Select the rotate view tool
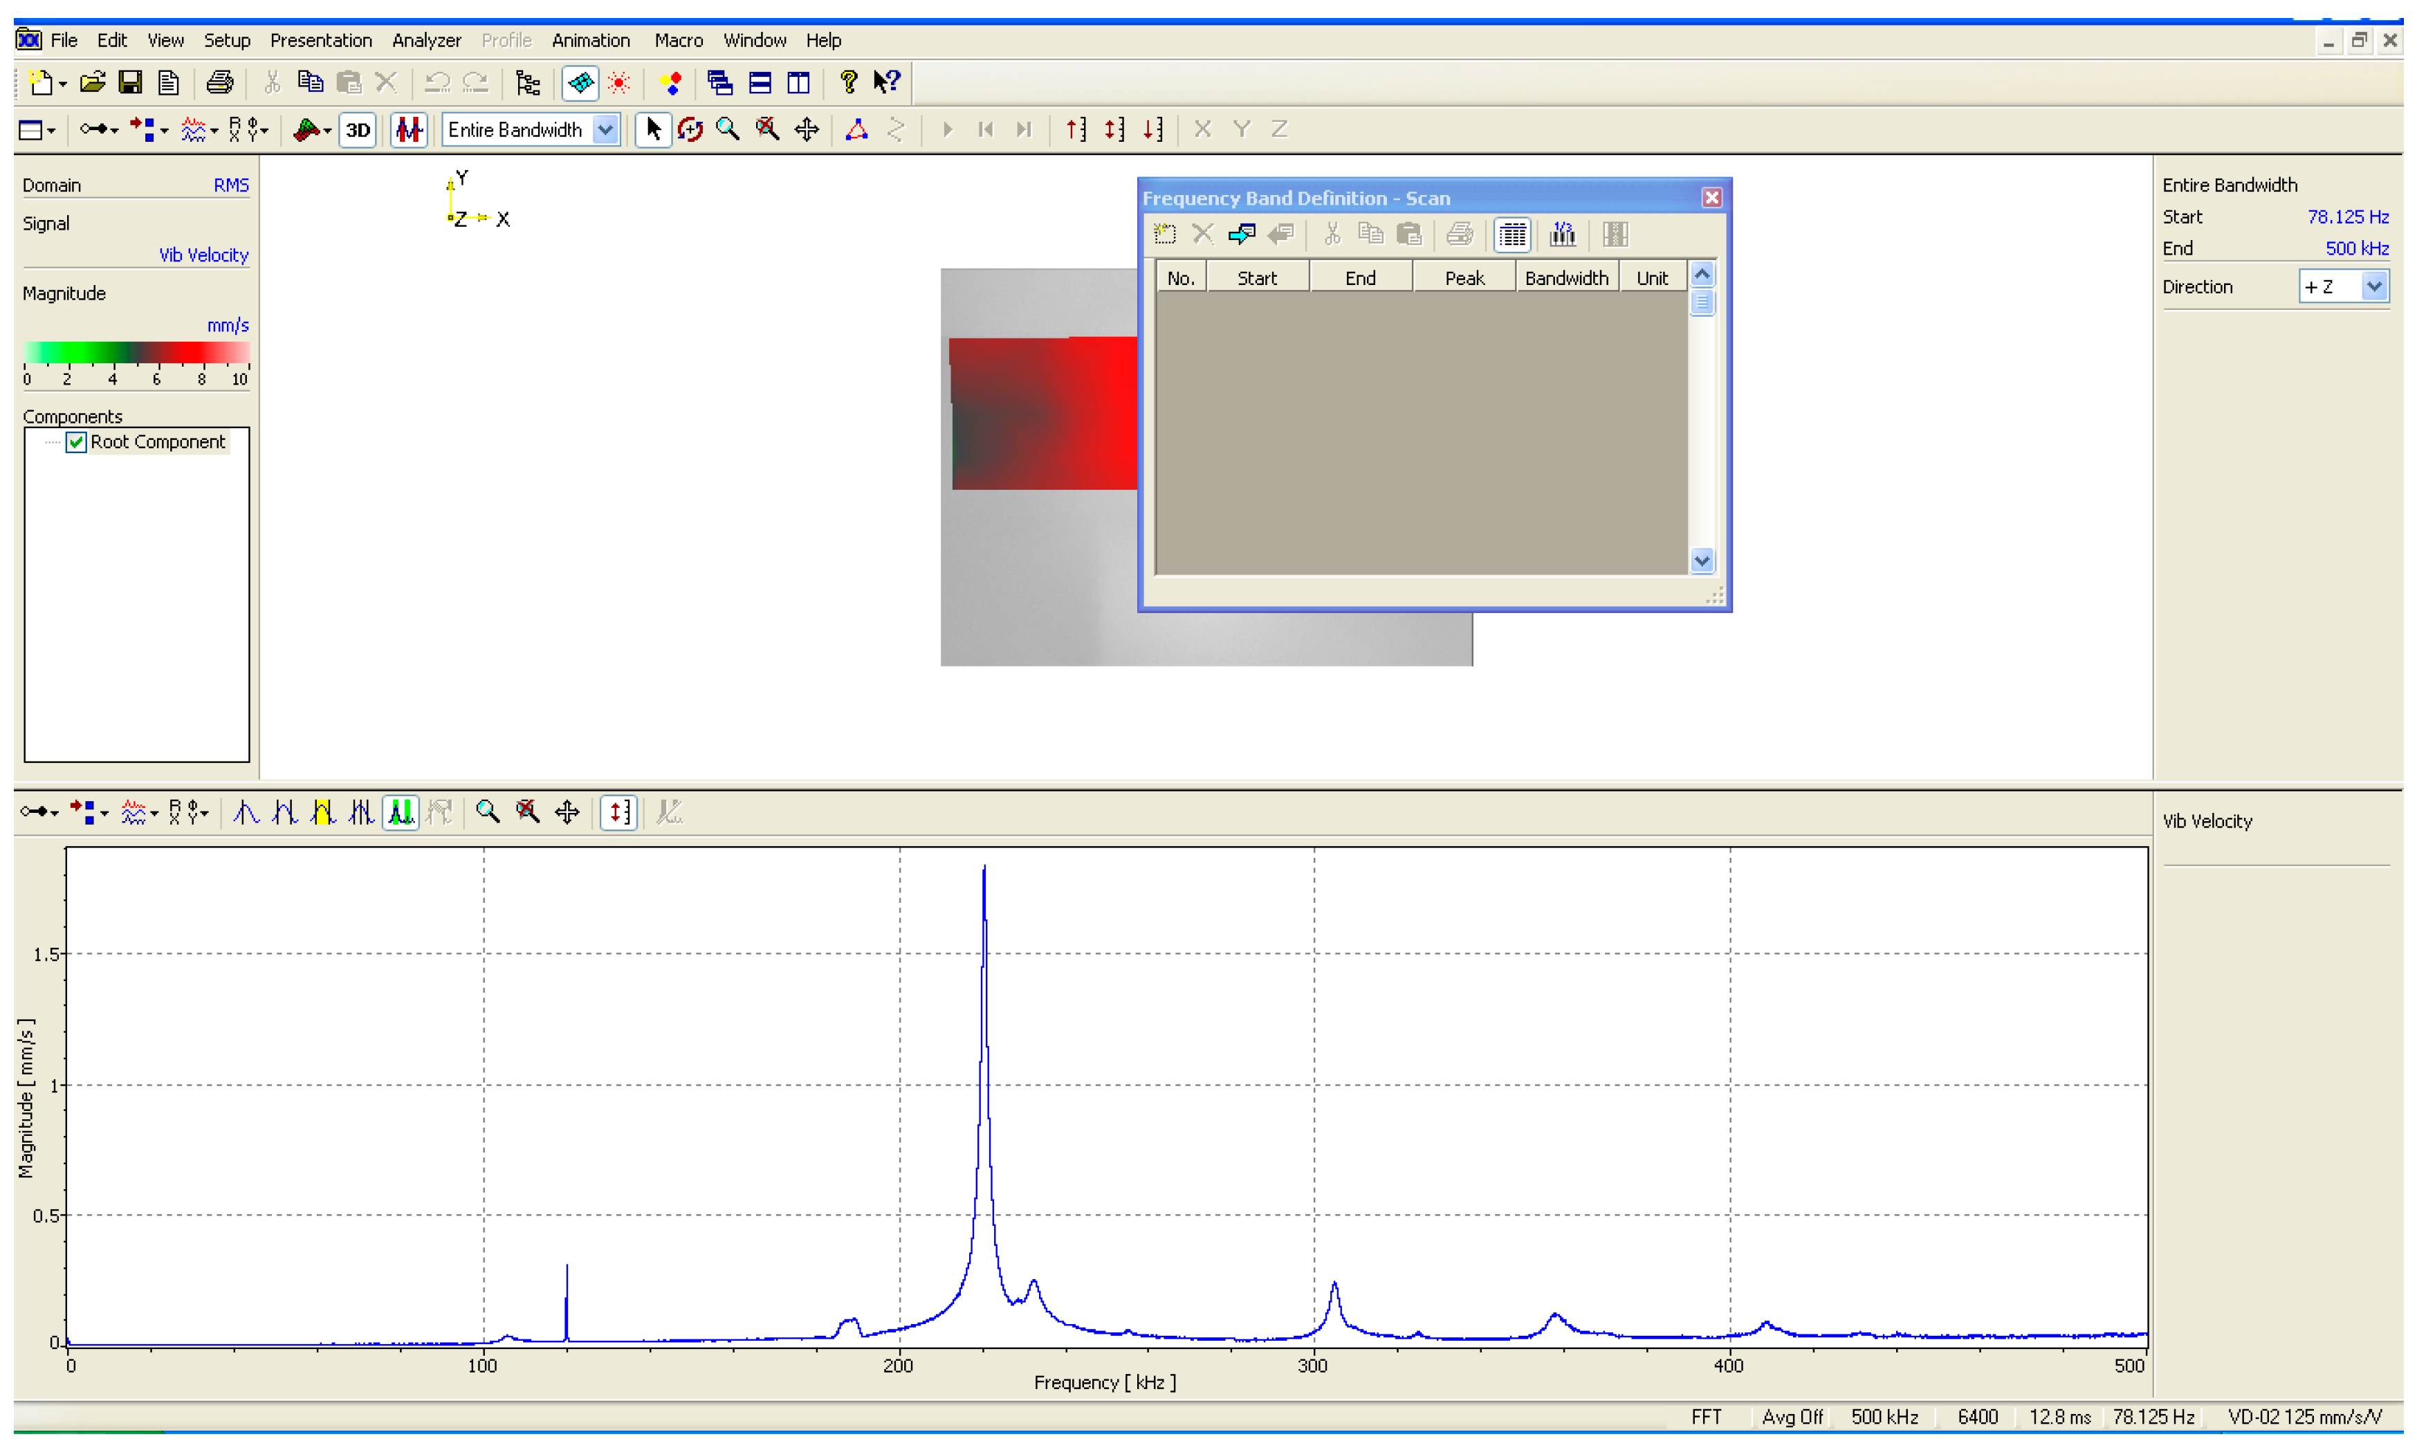The width and height of the screenshot is (2417, 1450). coord(690,129)
